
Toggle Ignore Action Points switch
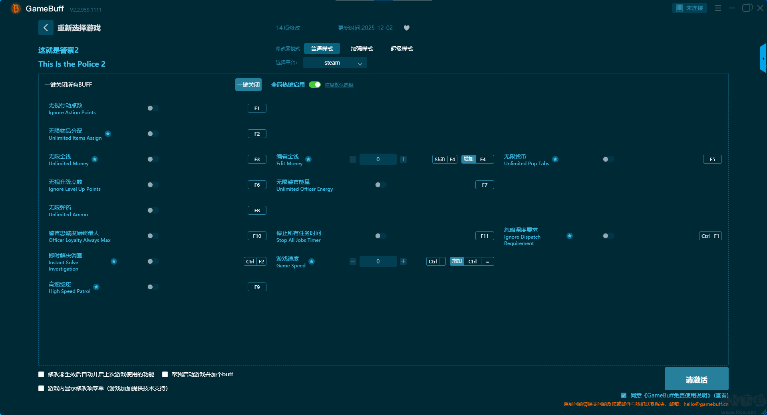153,108
